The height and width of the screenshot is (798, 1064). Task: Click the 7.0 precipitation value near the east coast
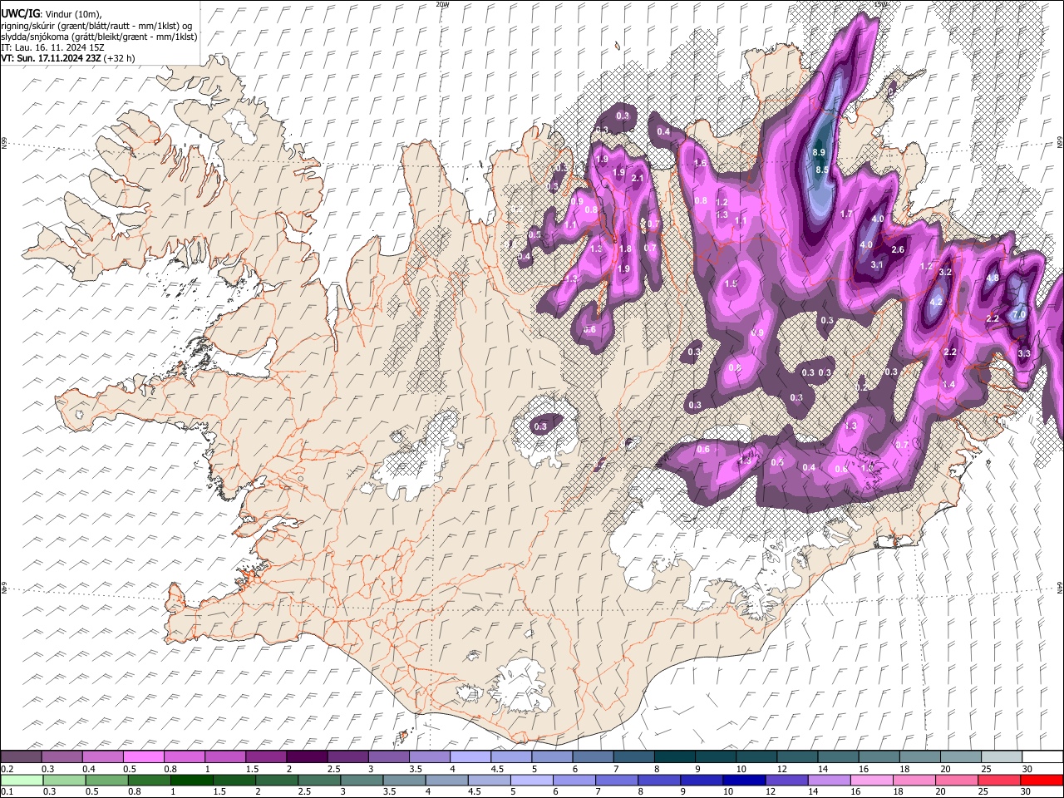pyautogui.click(x=1019, y=314)
